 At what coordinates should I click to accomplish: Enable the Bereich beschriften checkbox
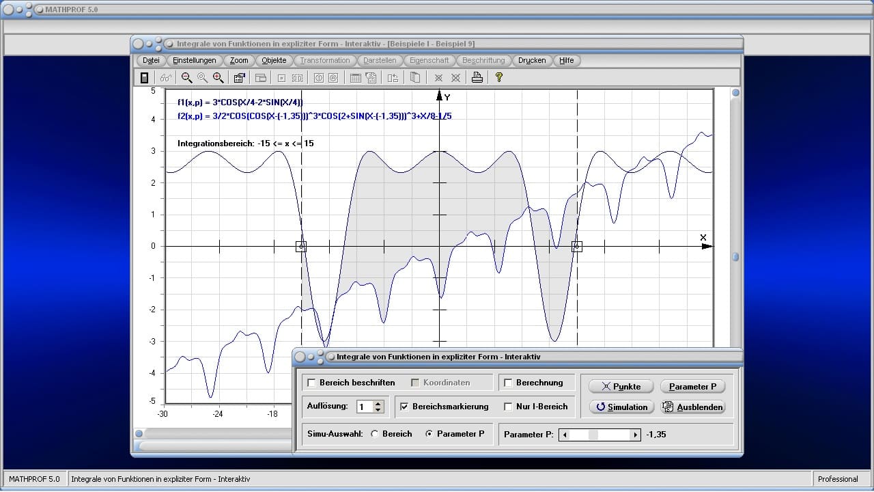tap(312, 383)
